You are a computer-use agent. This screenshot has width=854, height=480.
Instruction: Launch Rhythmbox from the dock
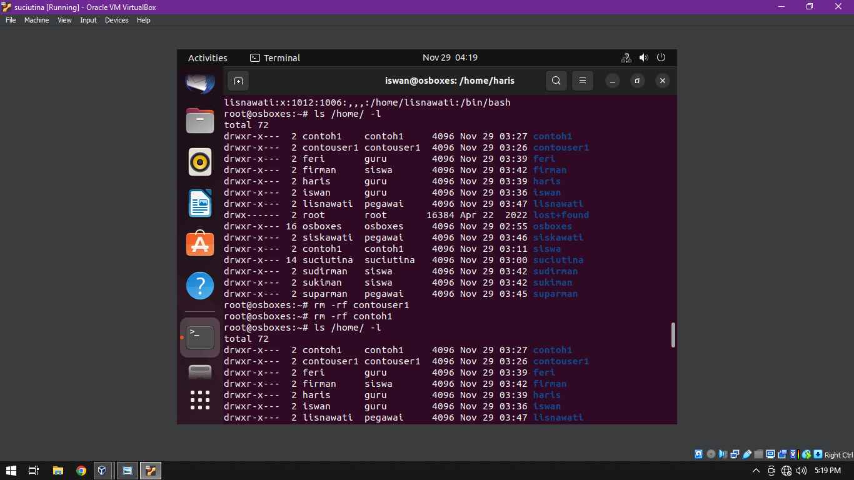200,162
